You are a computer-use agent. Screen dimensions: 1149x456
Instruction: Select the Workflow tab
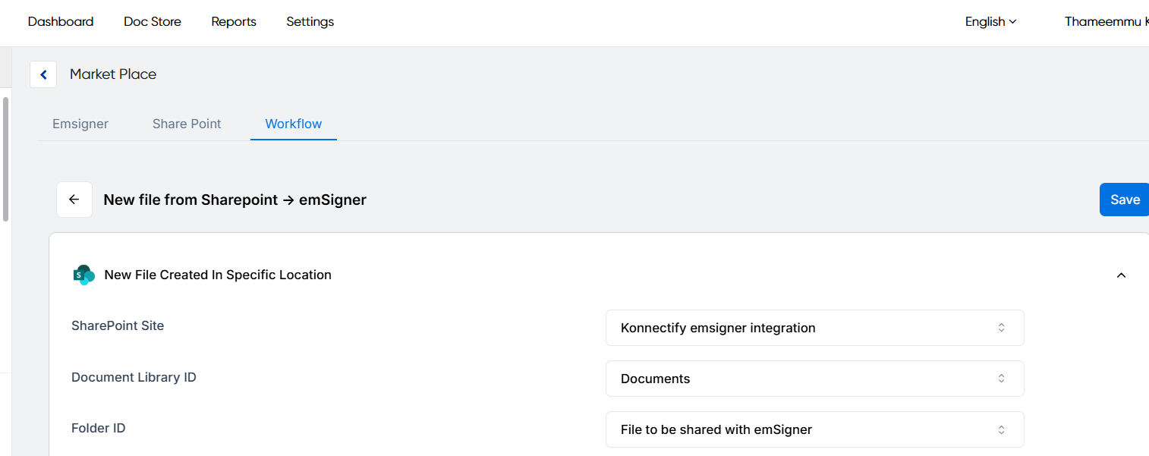(294, 124)
